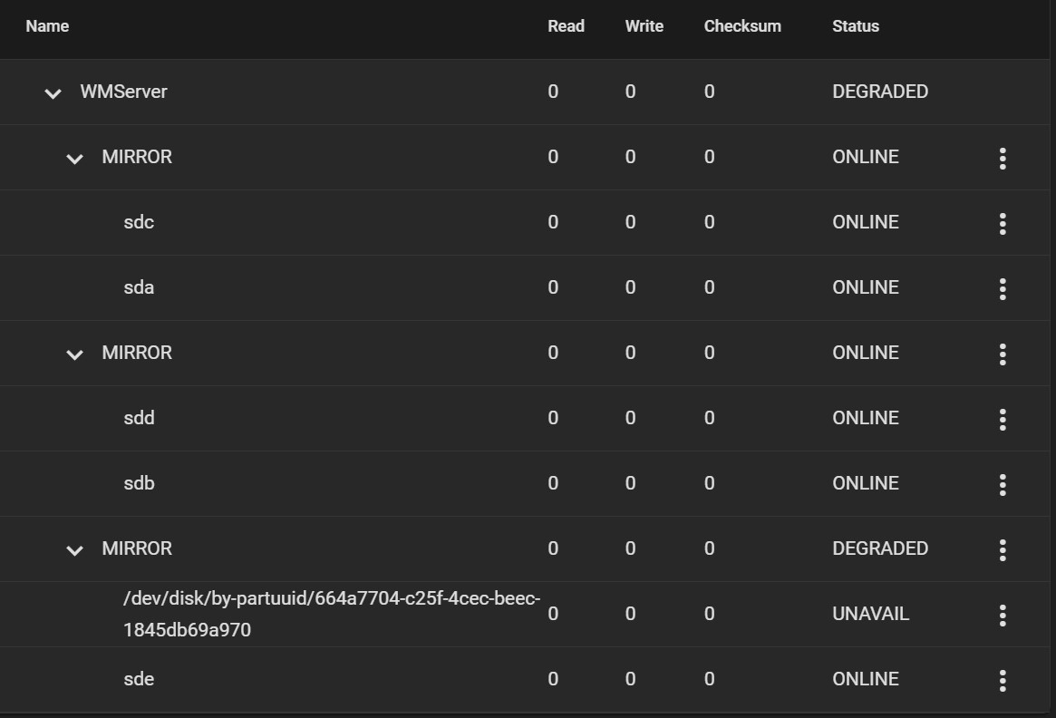Select the Read column header
This screenshot has width=1056, height=718.
click(566, 26)
